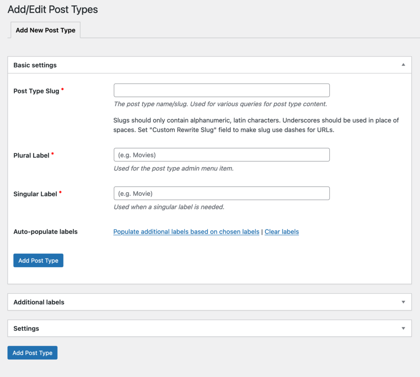The height and width of the screenshot is (377, 420).
Task: Click Populate additional labels based on chosen labels
Action: [186, 232]
